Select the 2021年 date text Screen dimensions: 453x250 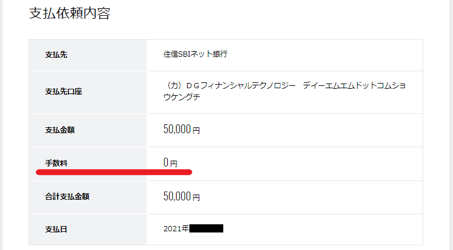tap(176, 228)
